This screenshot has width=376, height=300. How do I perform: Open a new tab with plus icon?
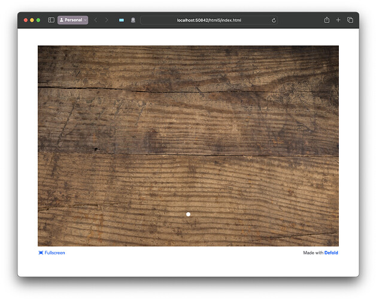tap(338, 20)
